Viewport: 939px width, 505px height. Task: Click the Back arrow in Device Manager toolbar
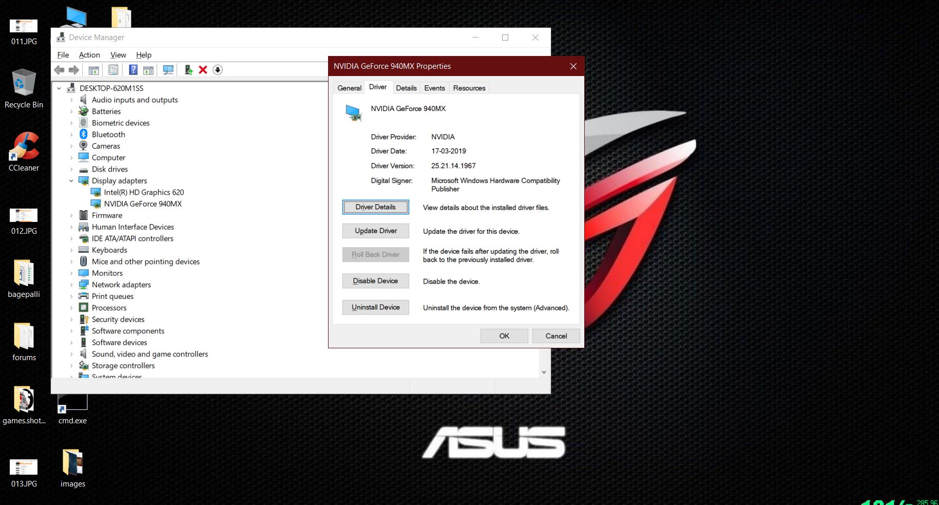pos(60,70)
